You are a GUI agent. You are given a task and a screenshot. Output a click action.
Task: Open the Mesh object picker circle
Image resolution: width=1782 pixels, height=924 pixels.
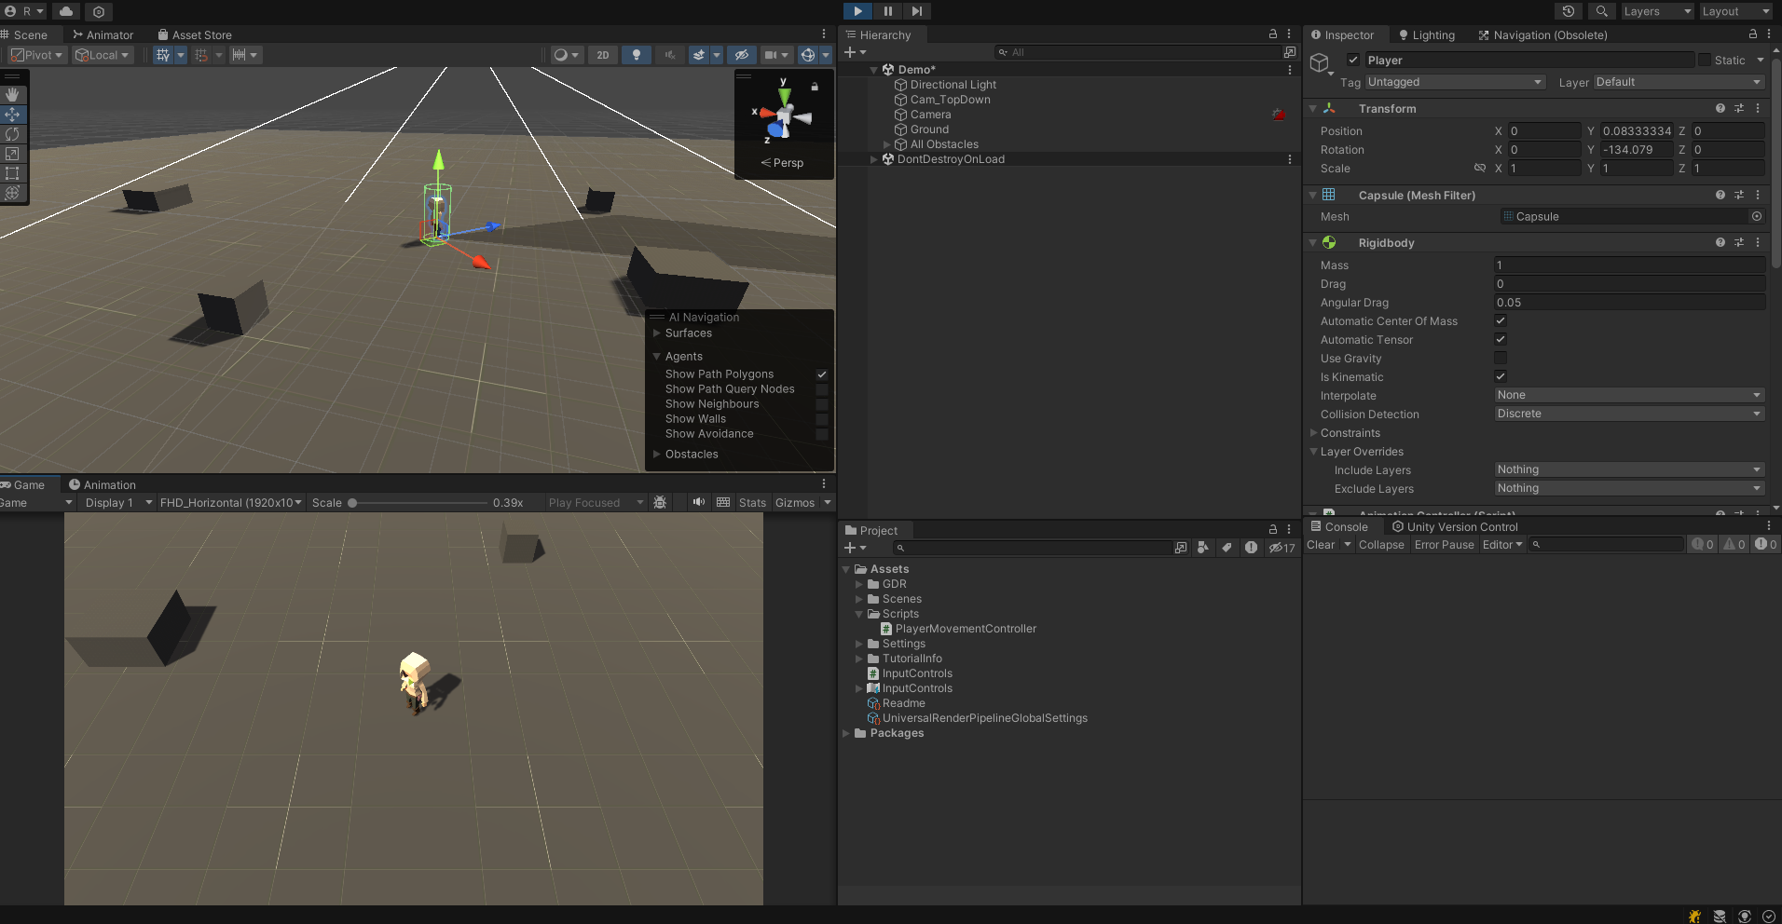[x=1757, y=217]
